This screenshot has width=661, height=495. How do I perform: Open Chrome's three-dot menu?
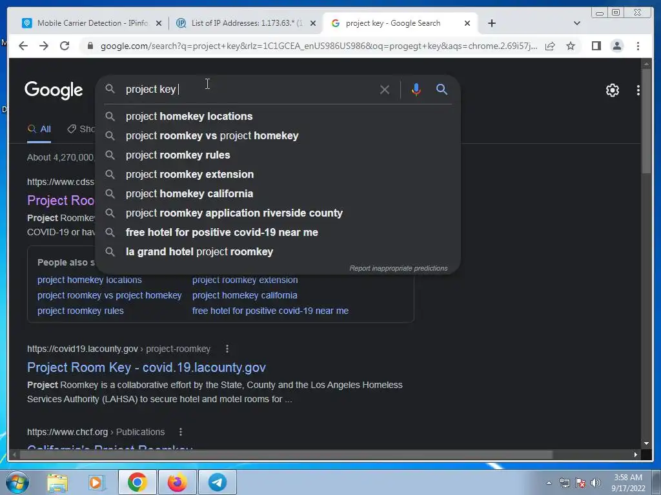tap(638, 46)
